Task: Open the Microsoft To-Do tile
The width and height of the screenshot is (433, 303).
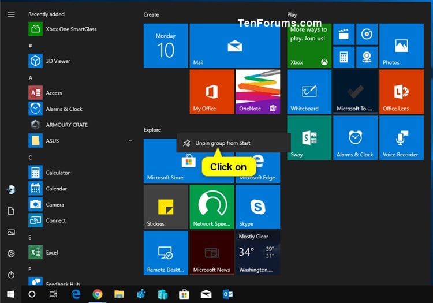Action: click(356, 92)
